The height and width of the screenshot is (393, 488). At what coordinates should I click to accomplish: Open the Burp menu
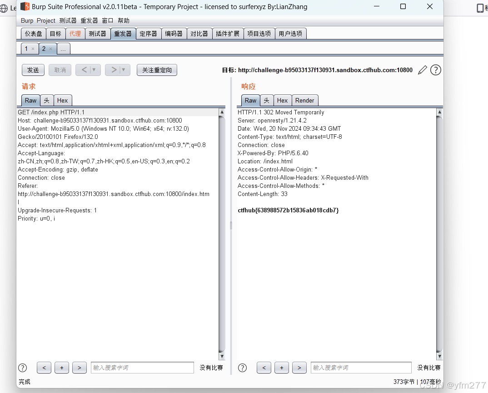(x=27, y=20)
